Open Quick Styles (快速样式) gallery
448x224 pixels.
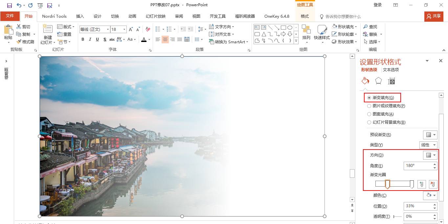[322, 33]
